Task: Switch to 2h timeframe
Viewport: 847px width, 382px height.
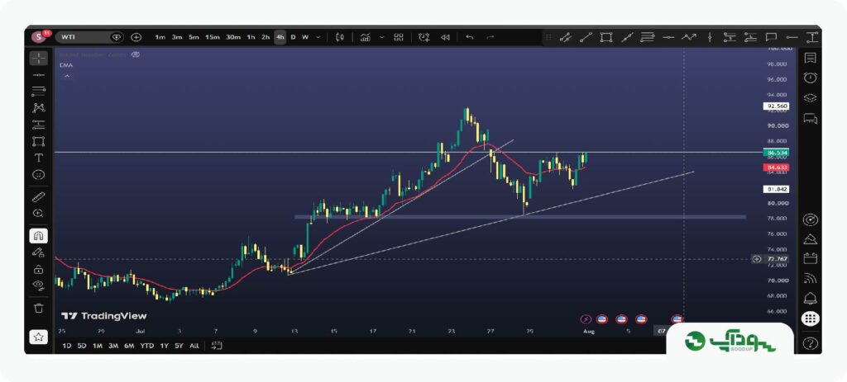Action: pos(266,37)
